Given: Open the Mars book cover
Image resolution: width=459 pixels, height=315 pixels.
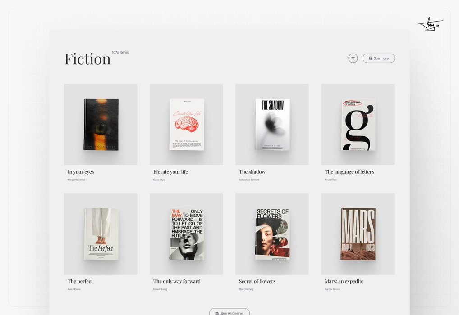Looking at the screenshot, I should tap(358, 234).
